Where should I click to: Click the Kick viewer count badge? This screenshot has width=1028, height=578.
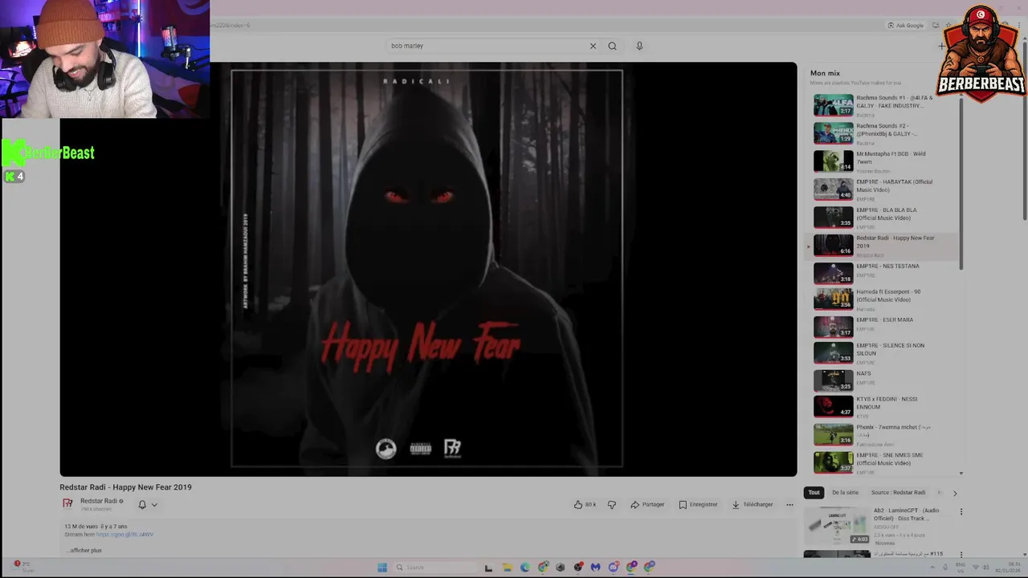pyautogui.click(x=14, y=177)
